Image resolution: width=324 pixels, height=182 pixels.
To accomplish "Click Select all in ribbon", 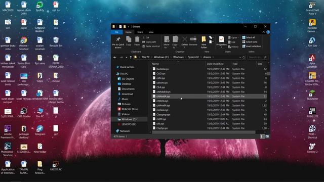I will tap(249, 37).
